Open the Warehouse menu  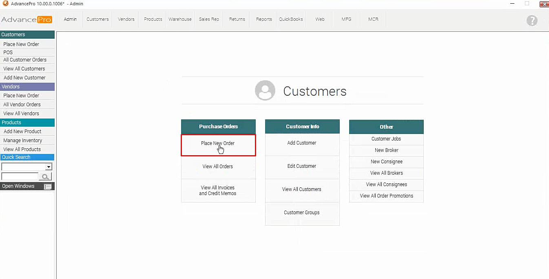pos(180,19)
